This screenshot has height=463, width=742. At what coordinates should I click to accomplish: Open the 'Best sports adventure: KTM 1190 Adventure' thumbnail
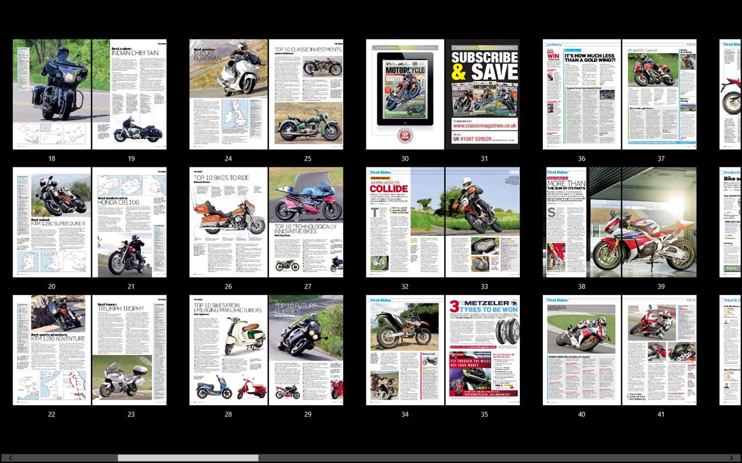tap(52, 350)
